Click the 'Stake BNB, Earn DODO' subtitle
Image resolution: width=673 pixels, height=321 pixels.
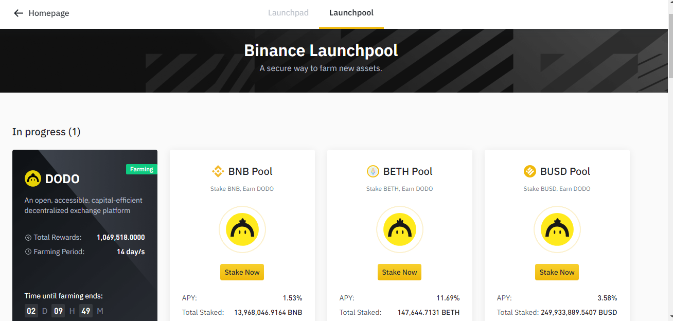pos(242,189)
